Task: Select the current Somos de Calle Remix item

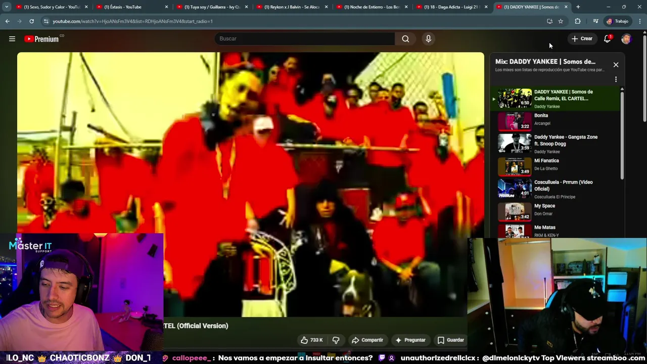Action: pyautogui.click(x=555, y=99)
